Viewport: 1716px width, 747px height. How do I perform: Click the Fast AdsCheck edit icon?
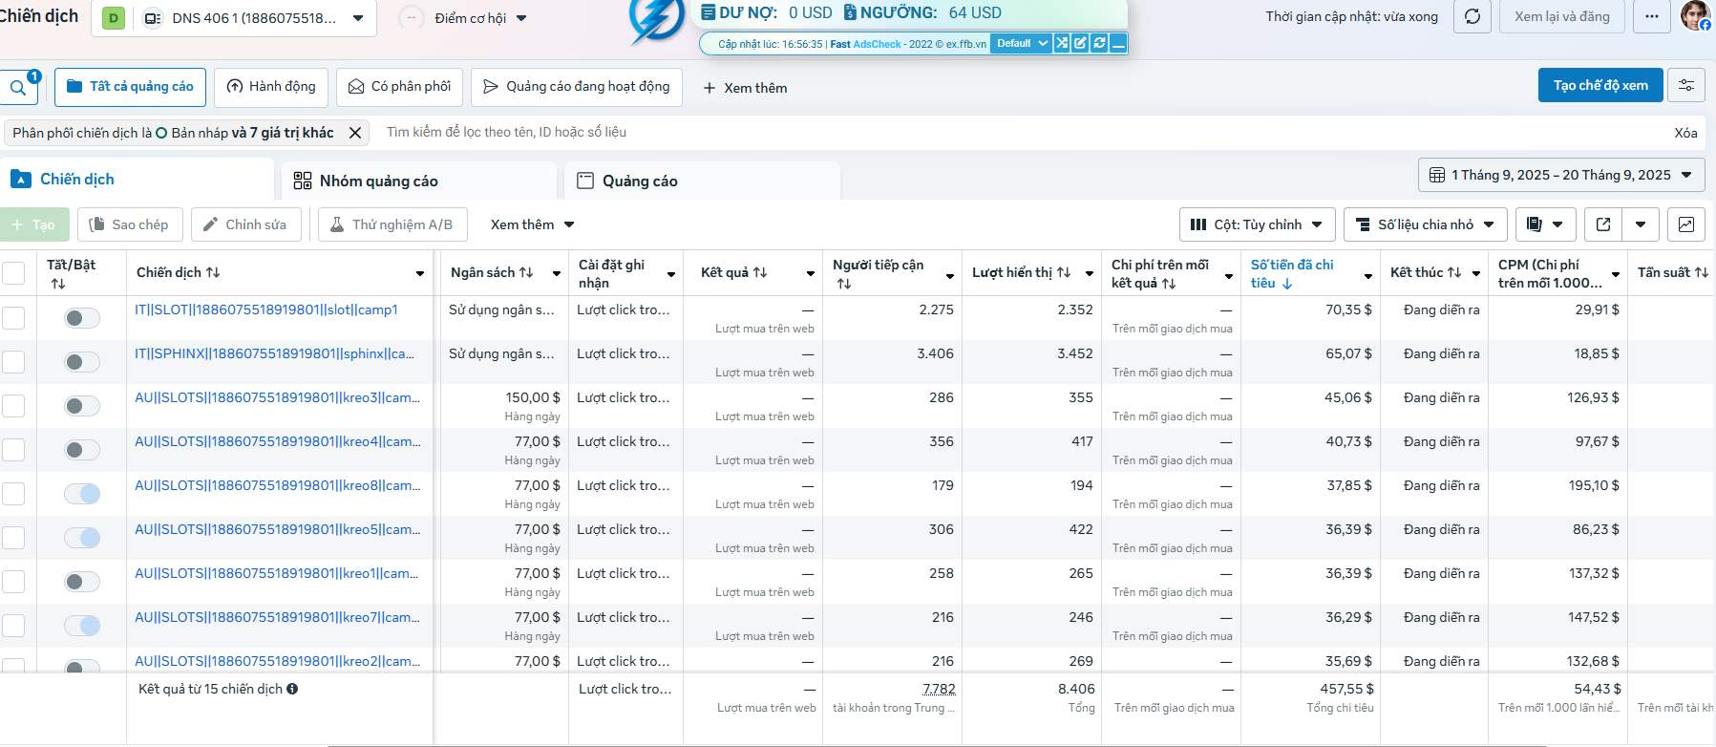coord(1080,43)
